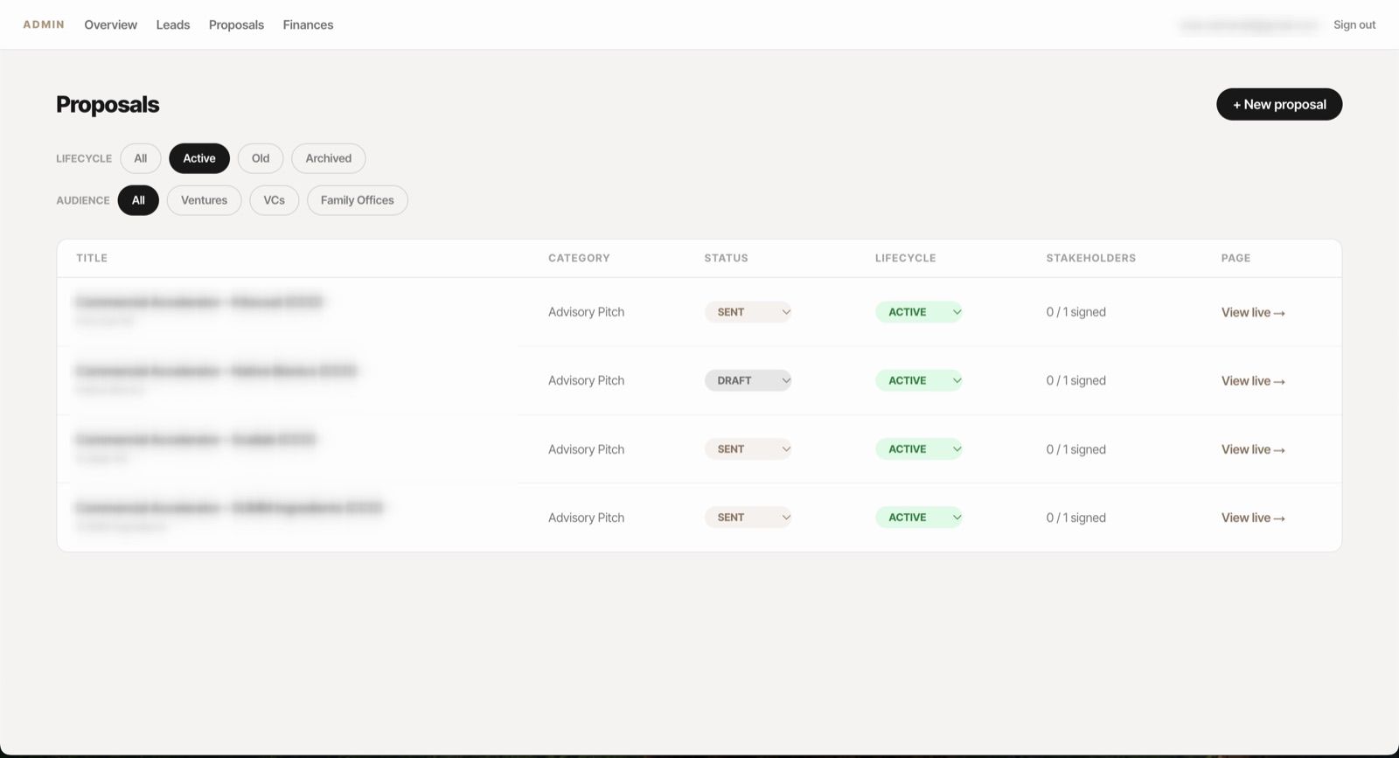Open the Proposals nav item
This screenshot has height=758, width=1399.
pos(236,24)
